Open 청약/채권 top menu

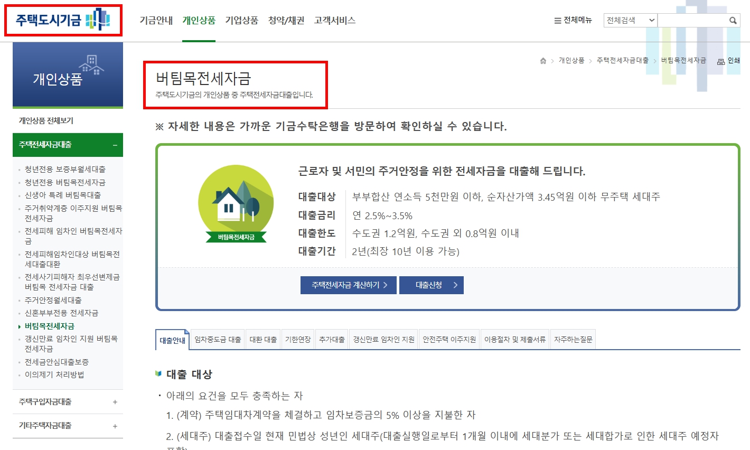(x=286, y=21)
